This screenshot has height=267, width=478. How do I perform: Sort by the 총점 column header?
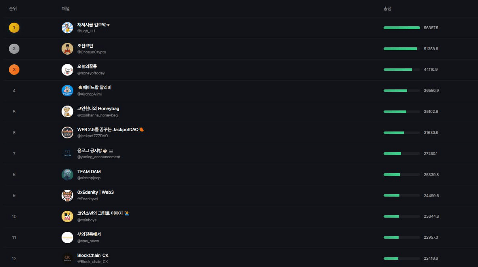coord(387,8)
